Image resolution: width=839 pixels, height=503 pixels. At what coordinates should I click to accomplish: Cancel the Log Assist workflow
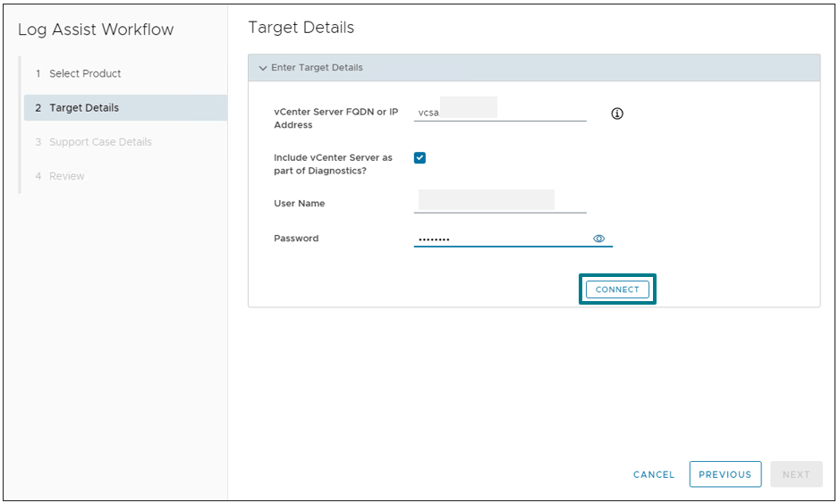(654, 474)
